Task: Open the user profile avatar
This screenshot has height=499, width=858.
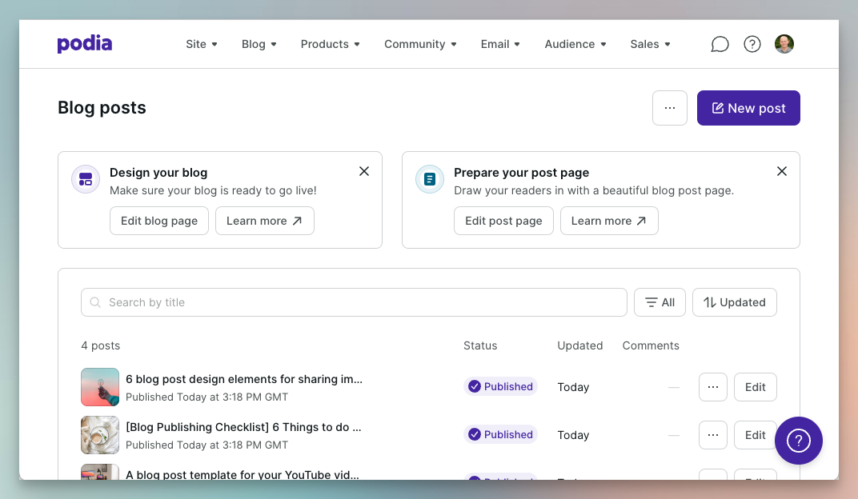Action: click(784, 44)
